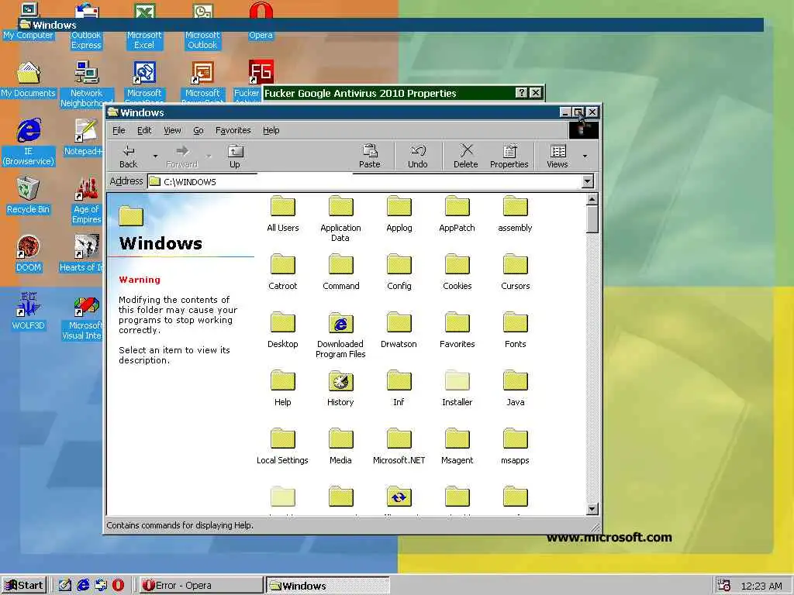794x595 pixels.
Task: Select the My Documents desktop icon
Action: (x=29, y=79)
